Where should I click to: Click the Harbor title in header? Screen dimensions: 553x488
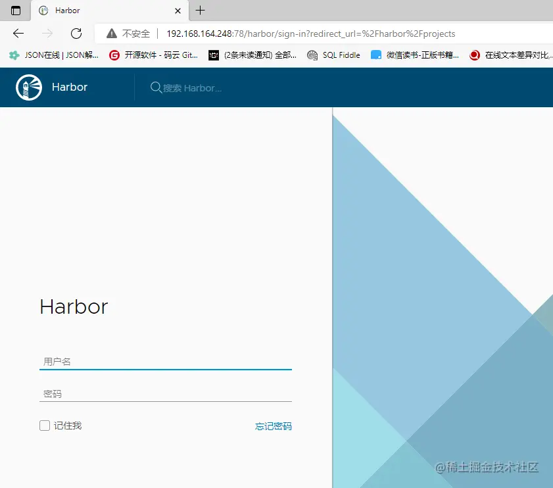[70, 87]
